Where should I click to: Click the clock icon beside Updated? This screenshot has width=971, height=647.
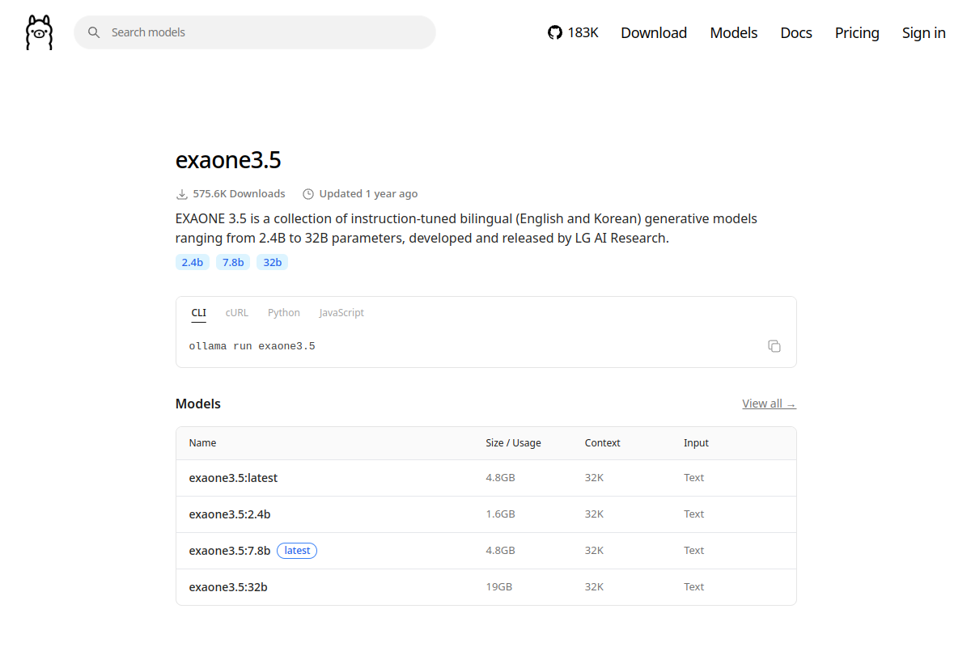307,194
